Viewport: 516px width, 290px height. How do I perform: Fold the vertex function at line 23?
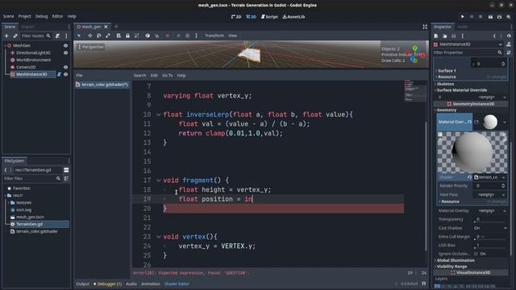[x=159, y=237]
